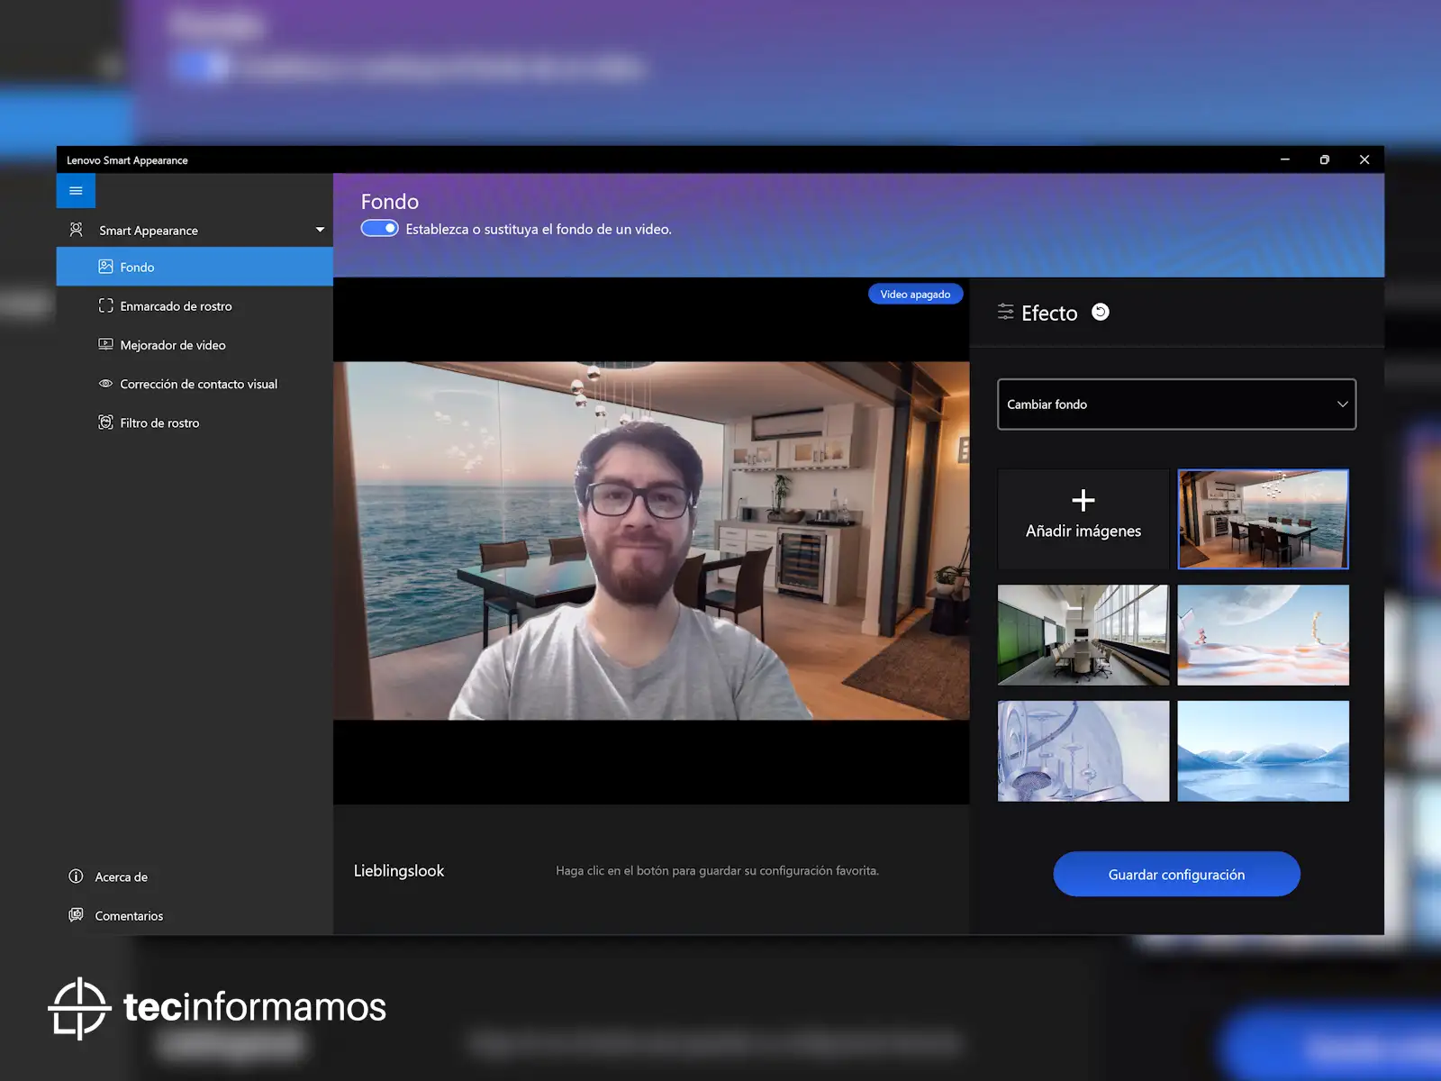Click the Comentarios feedback icon
The image size is (1441, 1081).
(77, 915)
